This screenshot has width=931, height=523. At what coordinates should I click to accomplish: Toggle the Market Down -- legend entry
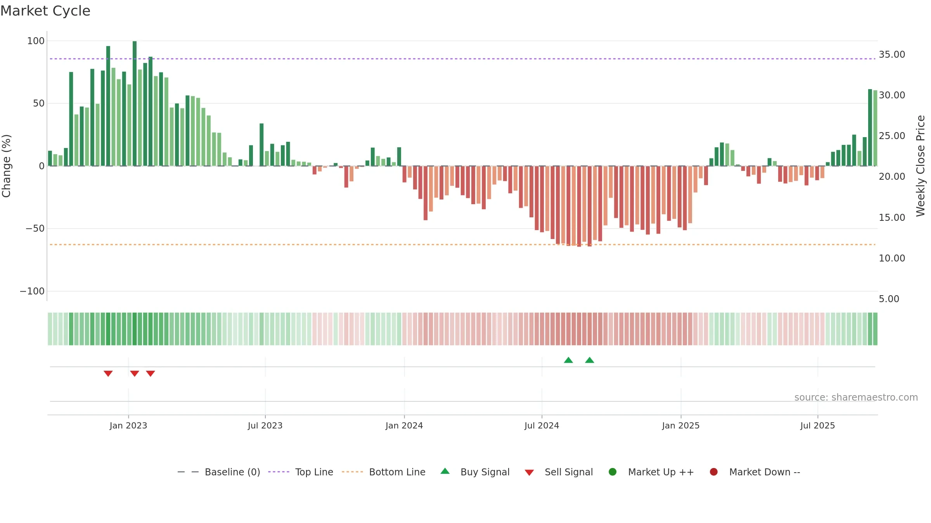(x=755, y=472)
